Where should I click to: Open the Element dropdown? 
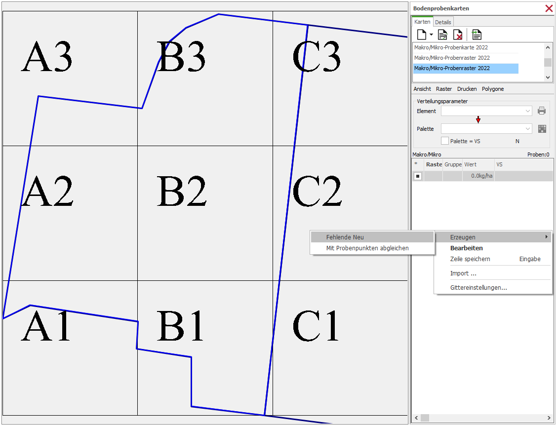click(x=528, y=111)
